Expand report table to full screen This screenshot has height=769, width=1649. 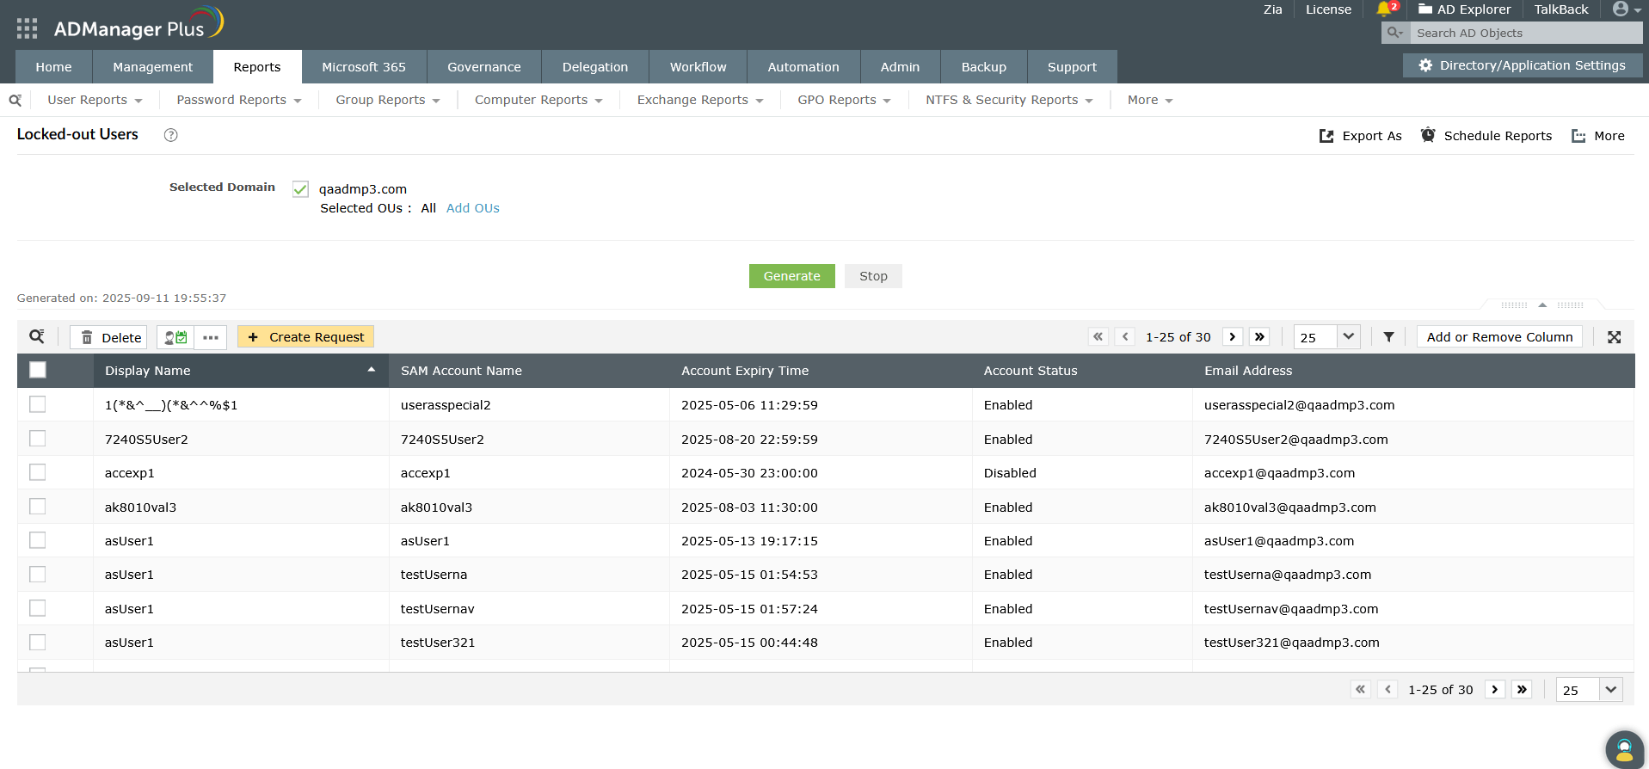pyautogui.click(x=1615, y=337)
